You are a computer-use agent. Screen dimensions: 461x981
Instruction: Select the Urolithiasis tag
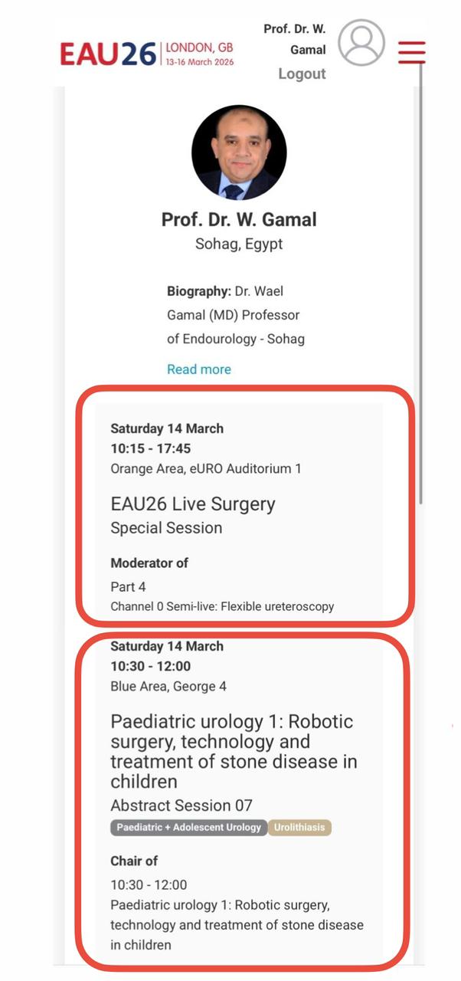click(x=299, y=828)
